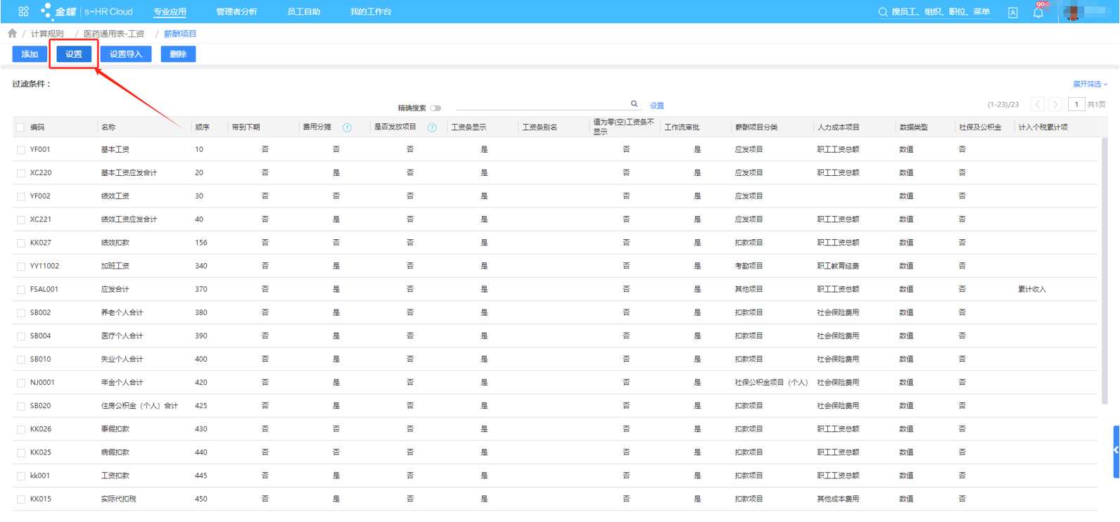
Task: Click the help icon beside 是否发放项目
Action: coord(432,127)
